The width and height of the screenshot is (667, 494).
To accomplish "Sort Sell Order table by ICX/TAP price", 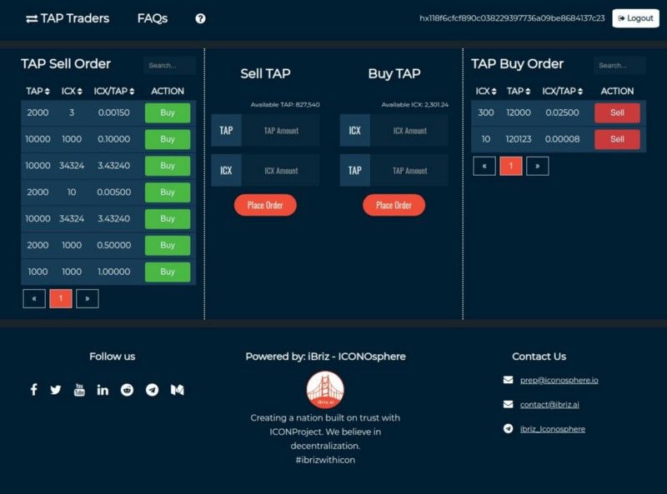I will 114,91.
